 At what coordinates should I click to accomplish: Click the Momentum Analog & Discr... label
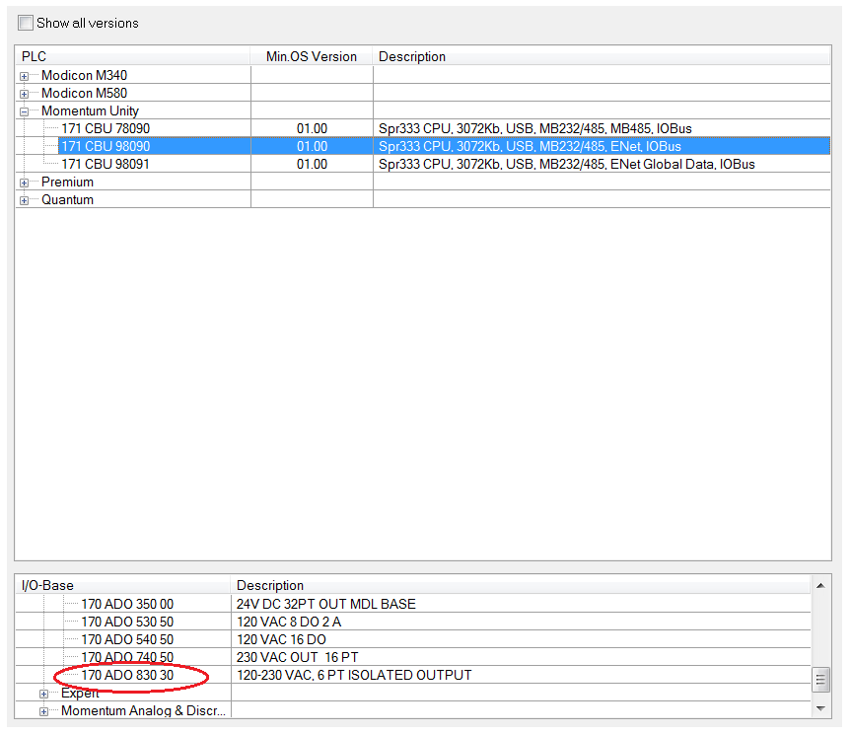[x=143, y=711]
